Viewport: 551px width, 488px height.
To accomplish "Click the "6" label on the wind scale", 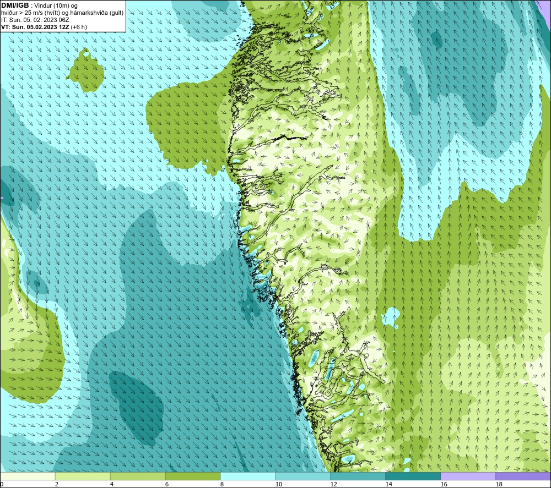I will tap(167, 484).
